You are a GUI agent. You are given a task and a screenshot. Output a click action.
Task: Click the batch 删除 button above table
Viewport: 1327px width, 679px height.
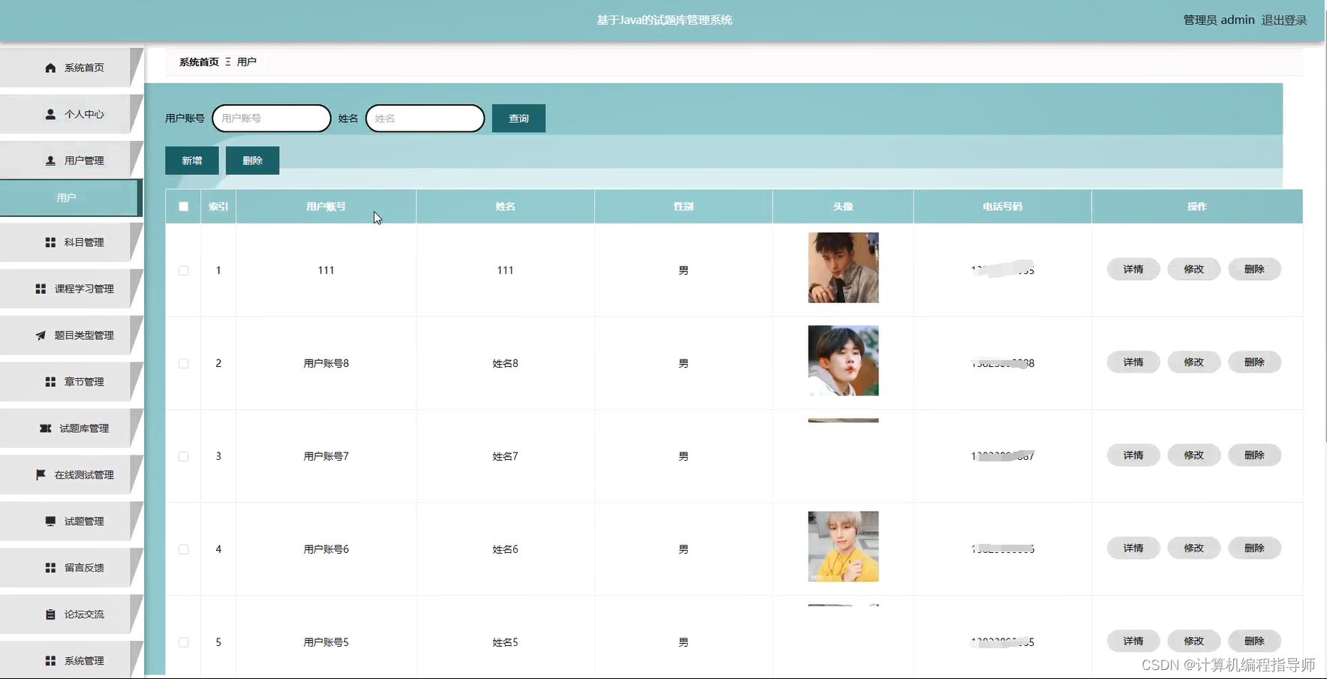click(x=253, y=161)
